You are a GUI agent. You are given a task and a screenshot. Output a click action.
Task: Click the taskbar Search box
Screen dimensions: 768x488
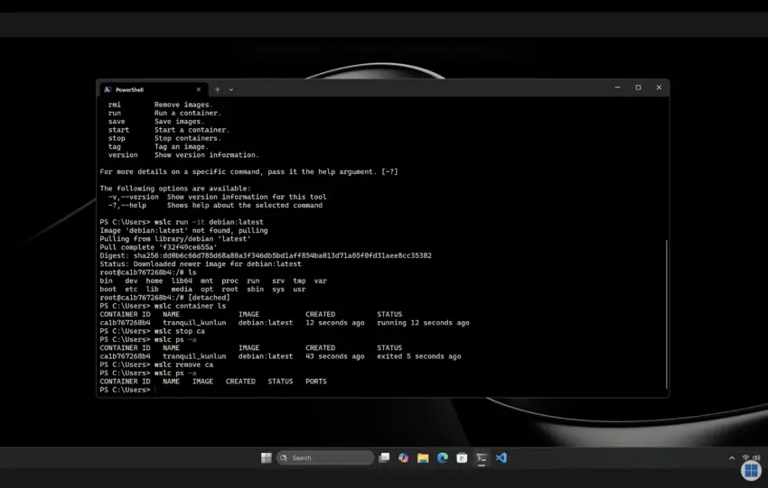325,457
